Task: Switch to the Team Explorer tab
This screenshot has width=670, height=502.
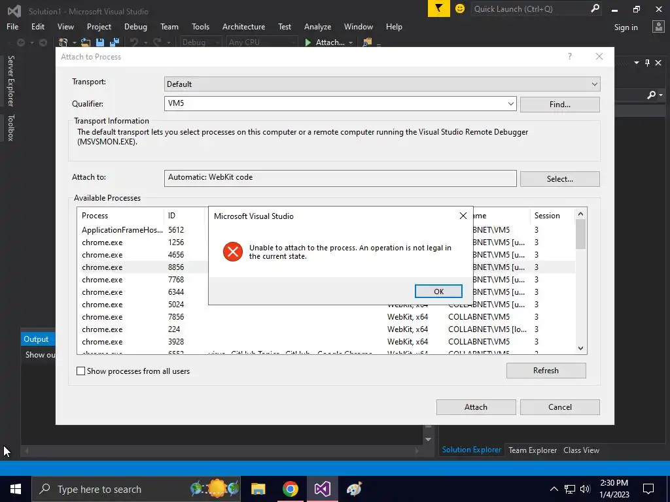Action: coord(533,450)
